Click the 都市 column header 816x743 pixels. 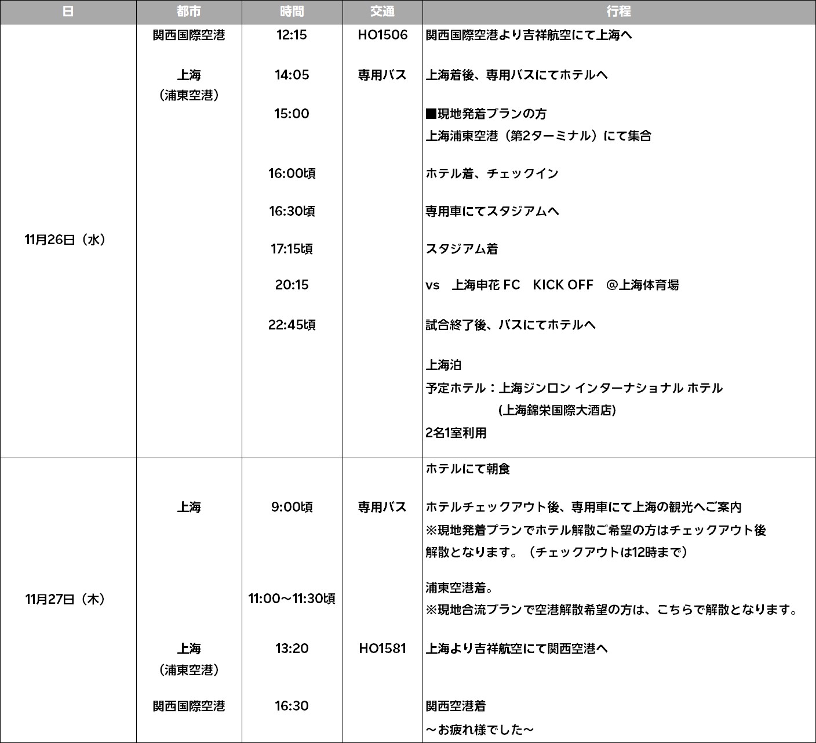pyautogui.click(x=188, y=12)
